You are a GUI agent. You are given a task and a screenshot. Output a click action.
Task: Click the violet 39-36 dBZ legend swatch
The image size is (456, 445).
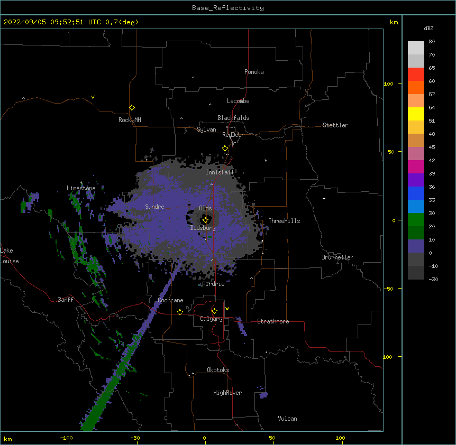pyautogui.click(x=416, y=180)
